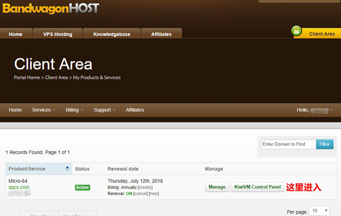Click the Micro-64 product name
The image size is (341, 216).
[18, 181]
